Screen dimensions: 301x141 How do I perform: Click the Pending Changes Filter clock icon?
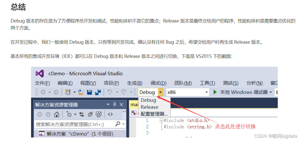(69, 114)
